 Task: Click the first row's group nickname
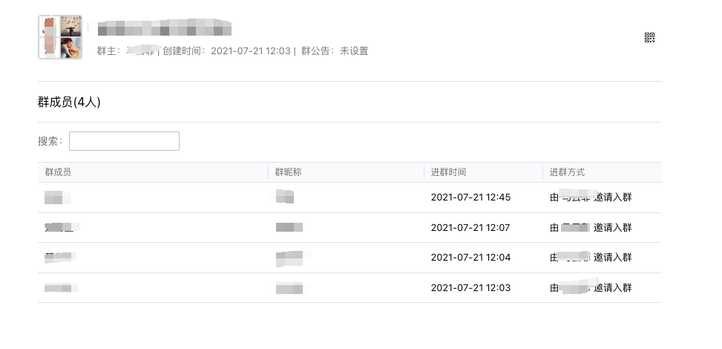[x=284, y=197]
